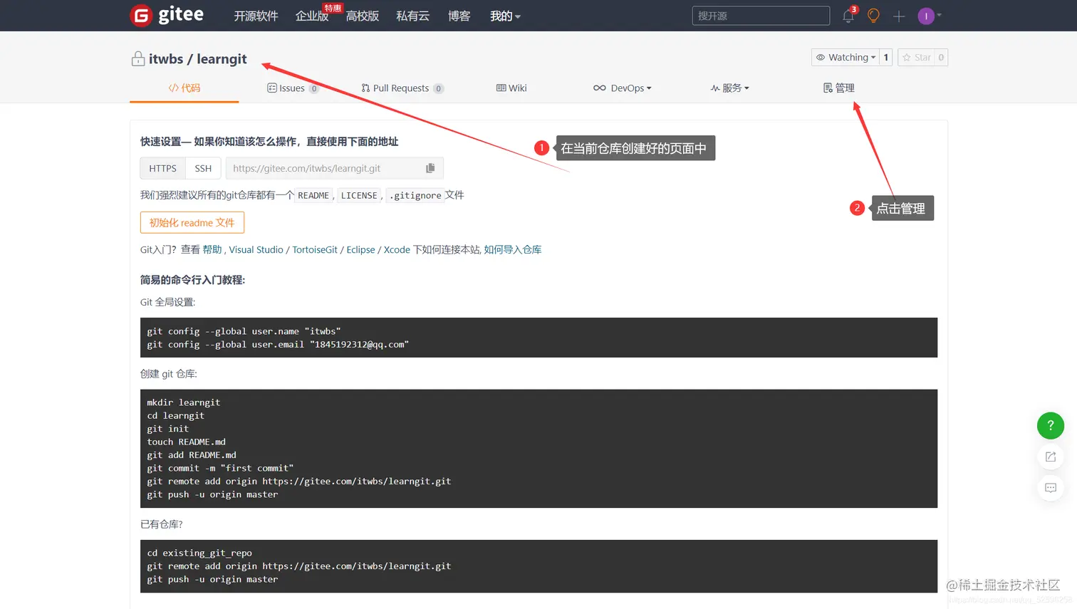Switch to the 代码 tab

coord(184,88)
